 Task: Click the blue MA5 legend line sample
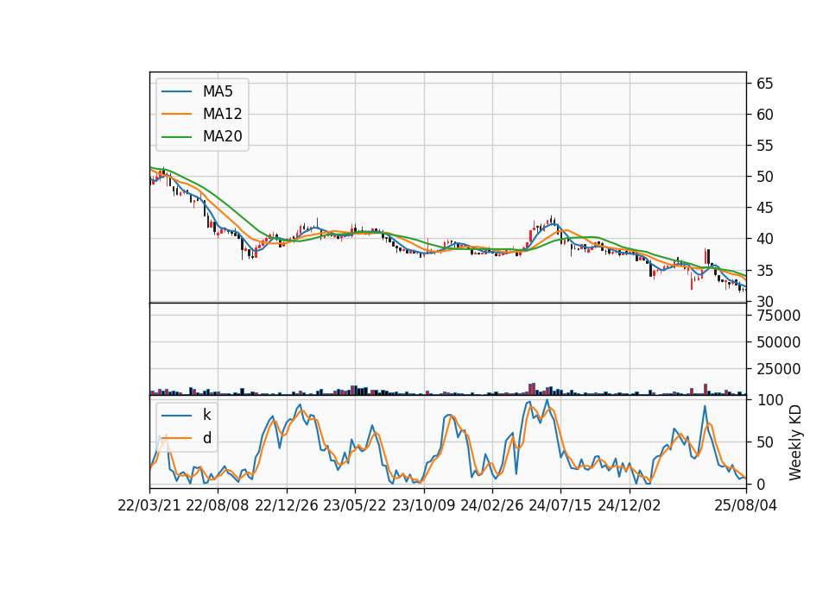[176, 92]
